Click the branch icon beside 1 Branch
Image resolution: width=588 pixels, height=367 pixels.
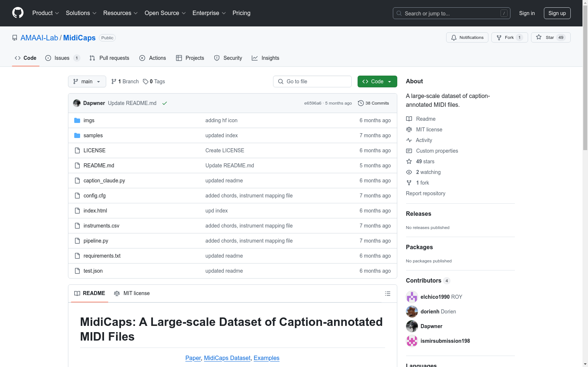coord(114,81)
